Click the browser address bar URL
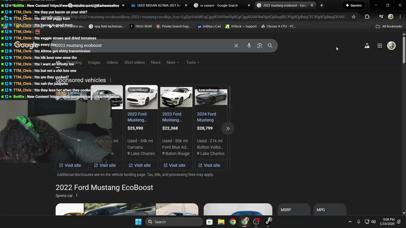The width and height of the screenshot is (406, 228). (194, 17)
